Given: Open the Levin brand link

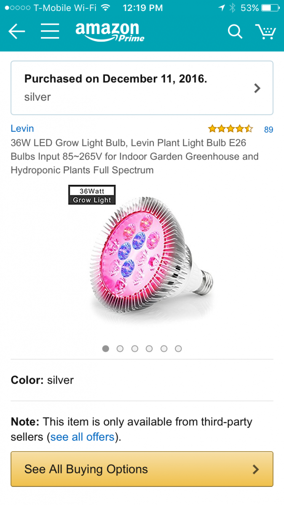Looking at the screenshot, I should point(22,128).
